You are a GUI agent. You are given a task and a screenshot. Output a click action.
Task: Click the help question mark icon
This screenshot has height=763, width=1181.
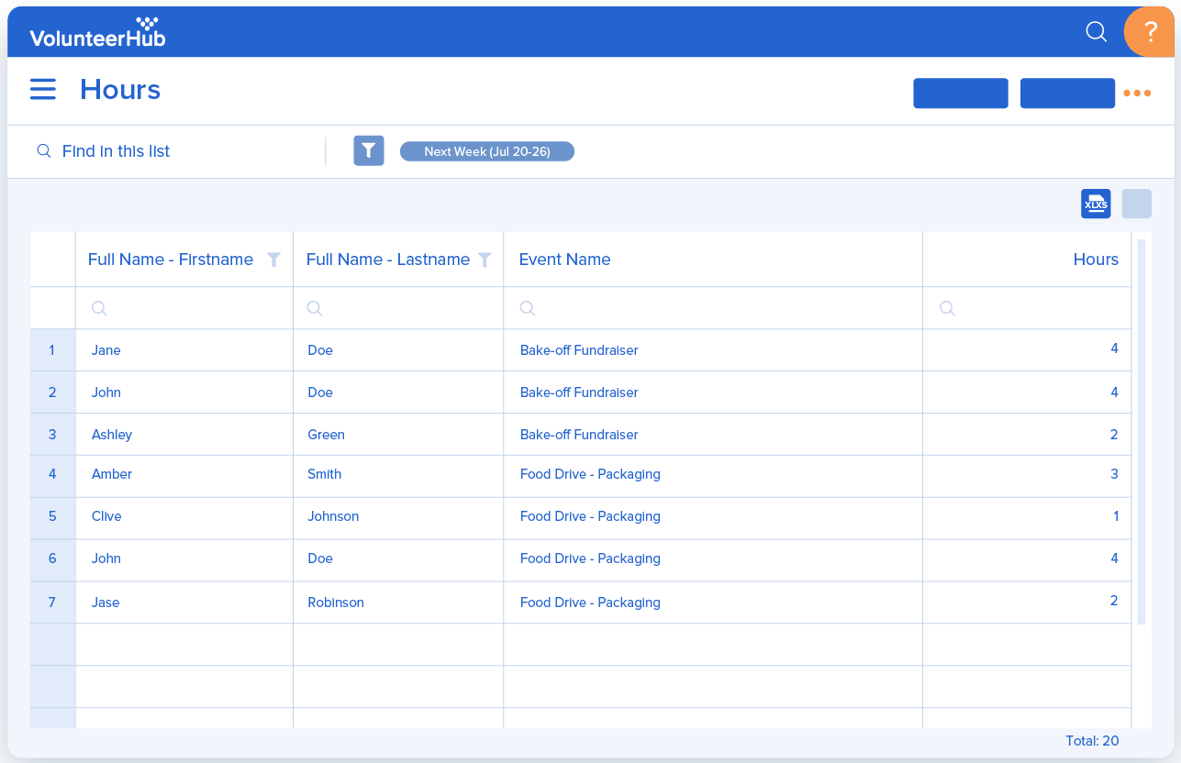pyautogui.click(x=1149, y=31)
